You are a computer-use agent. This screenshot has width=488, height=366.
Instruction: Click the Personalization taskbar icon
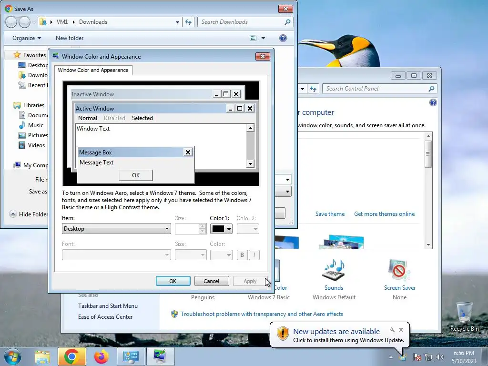coord(160,356)
